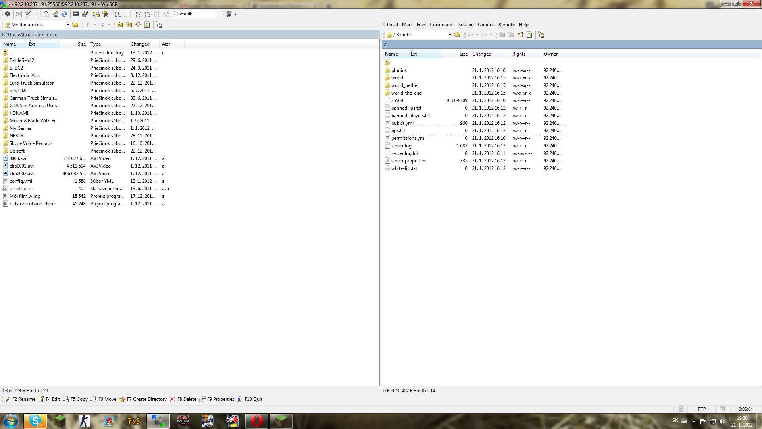762x429 pixels.
Task: Go to local home directory icon
Action: click(138, 25)
